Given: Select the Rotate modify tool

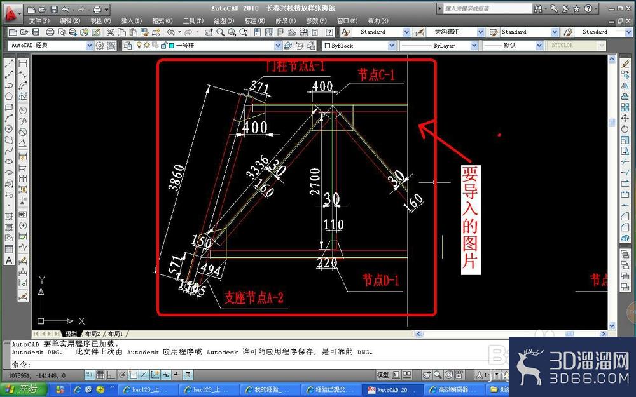Looking at the screenshot, I should pyautogui.click(x=625, y=129).
